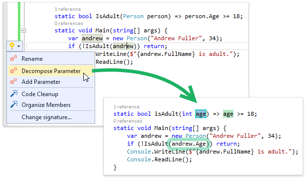Click the "int" keyword in the lower signature

coord(187,114)
